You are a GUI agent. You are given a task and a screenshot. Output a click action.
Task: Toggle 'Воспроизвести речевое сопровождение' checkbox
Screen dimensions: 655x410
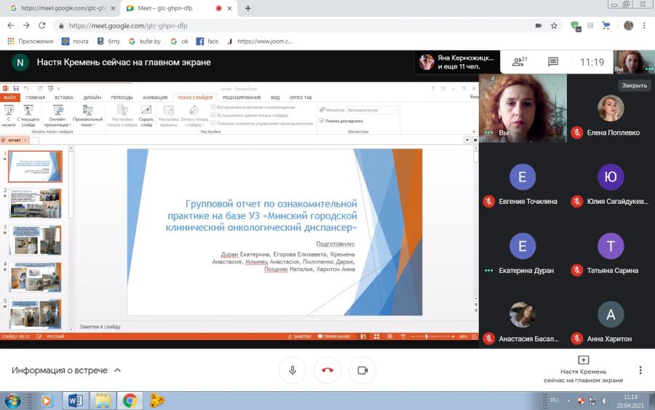[213, 107]
